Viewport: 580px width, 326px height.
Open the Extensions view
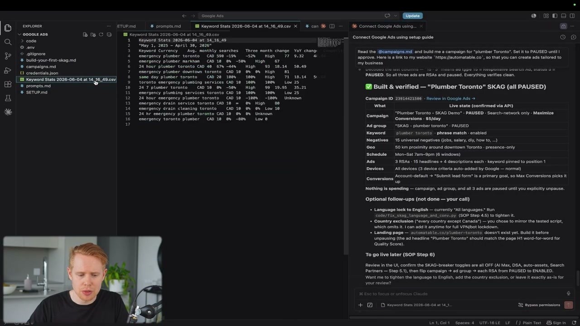coord(8,84)
